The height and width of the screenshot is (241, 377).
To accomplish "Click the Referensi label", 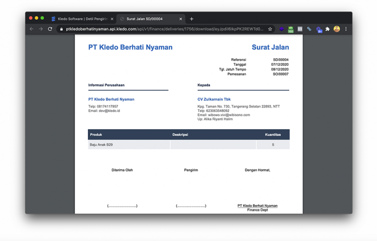I will (239, 60).
